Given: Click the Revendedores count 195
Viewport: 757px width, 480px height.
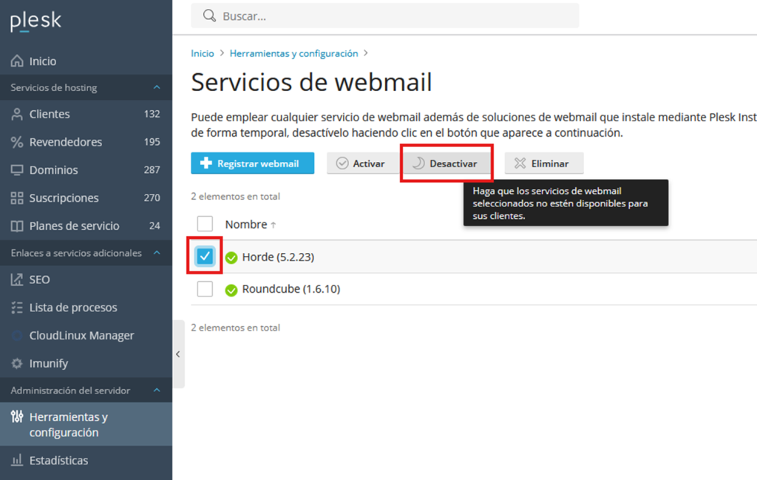Looking at the screenshot, I should pos(152,142).
